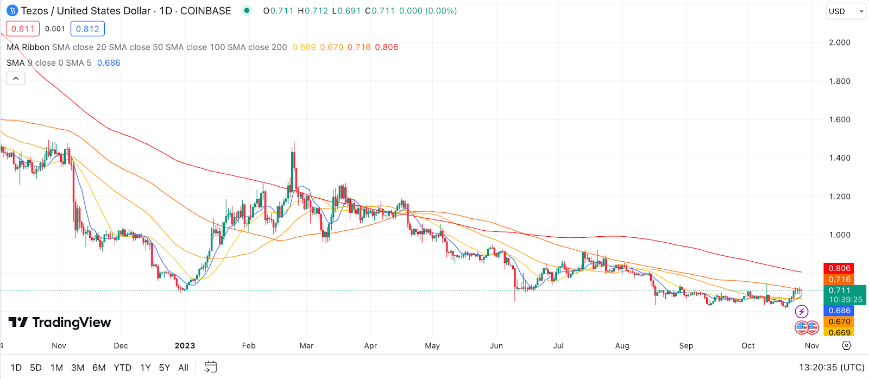Viewport: 869px width, 379px height.
Task: Click the purple lightning event marker
Action: 802,312
